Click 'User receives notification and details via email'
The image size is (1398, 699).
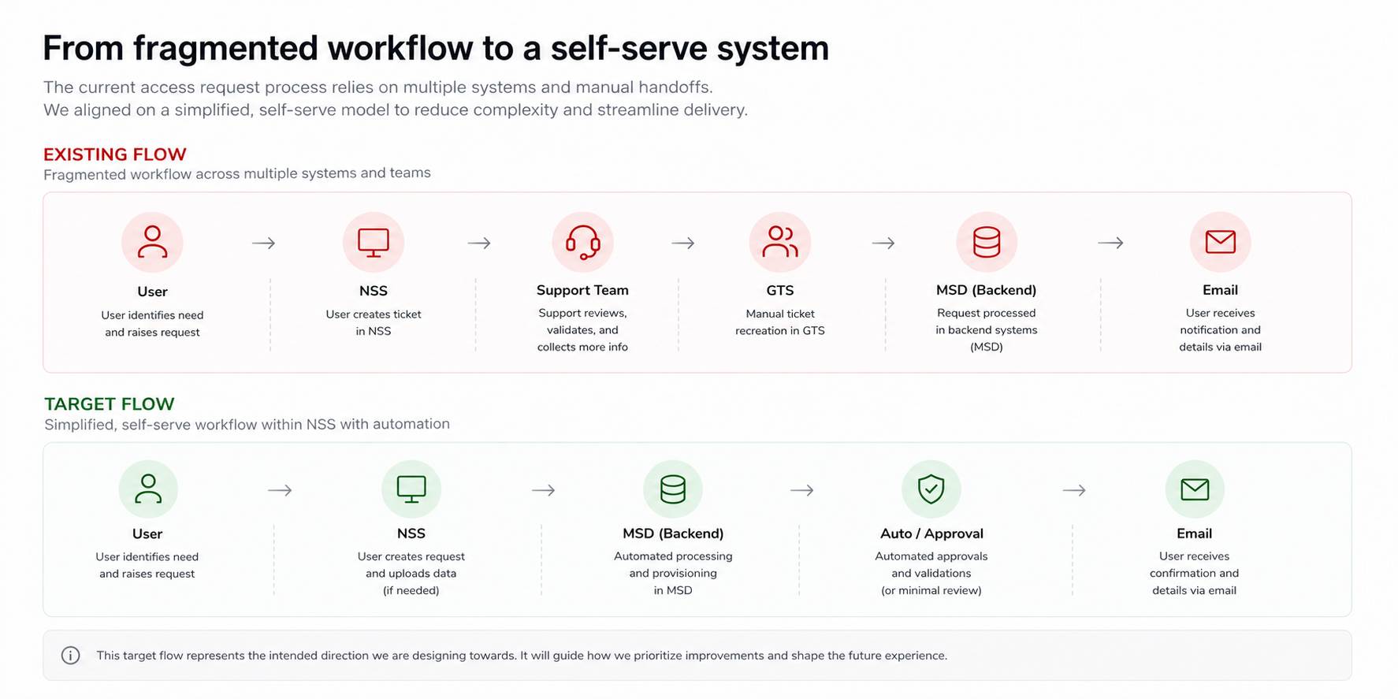1221,330
